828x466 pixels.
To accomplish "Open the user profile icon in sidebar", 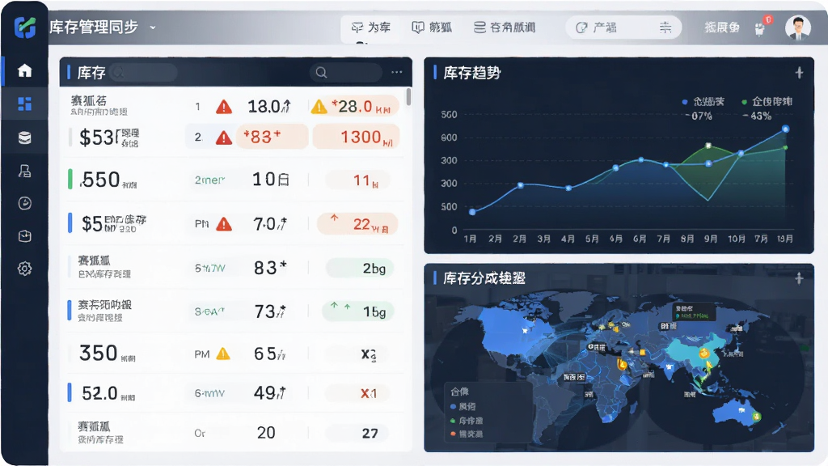I will tap(25, 171).
